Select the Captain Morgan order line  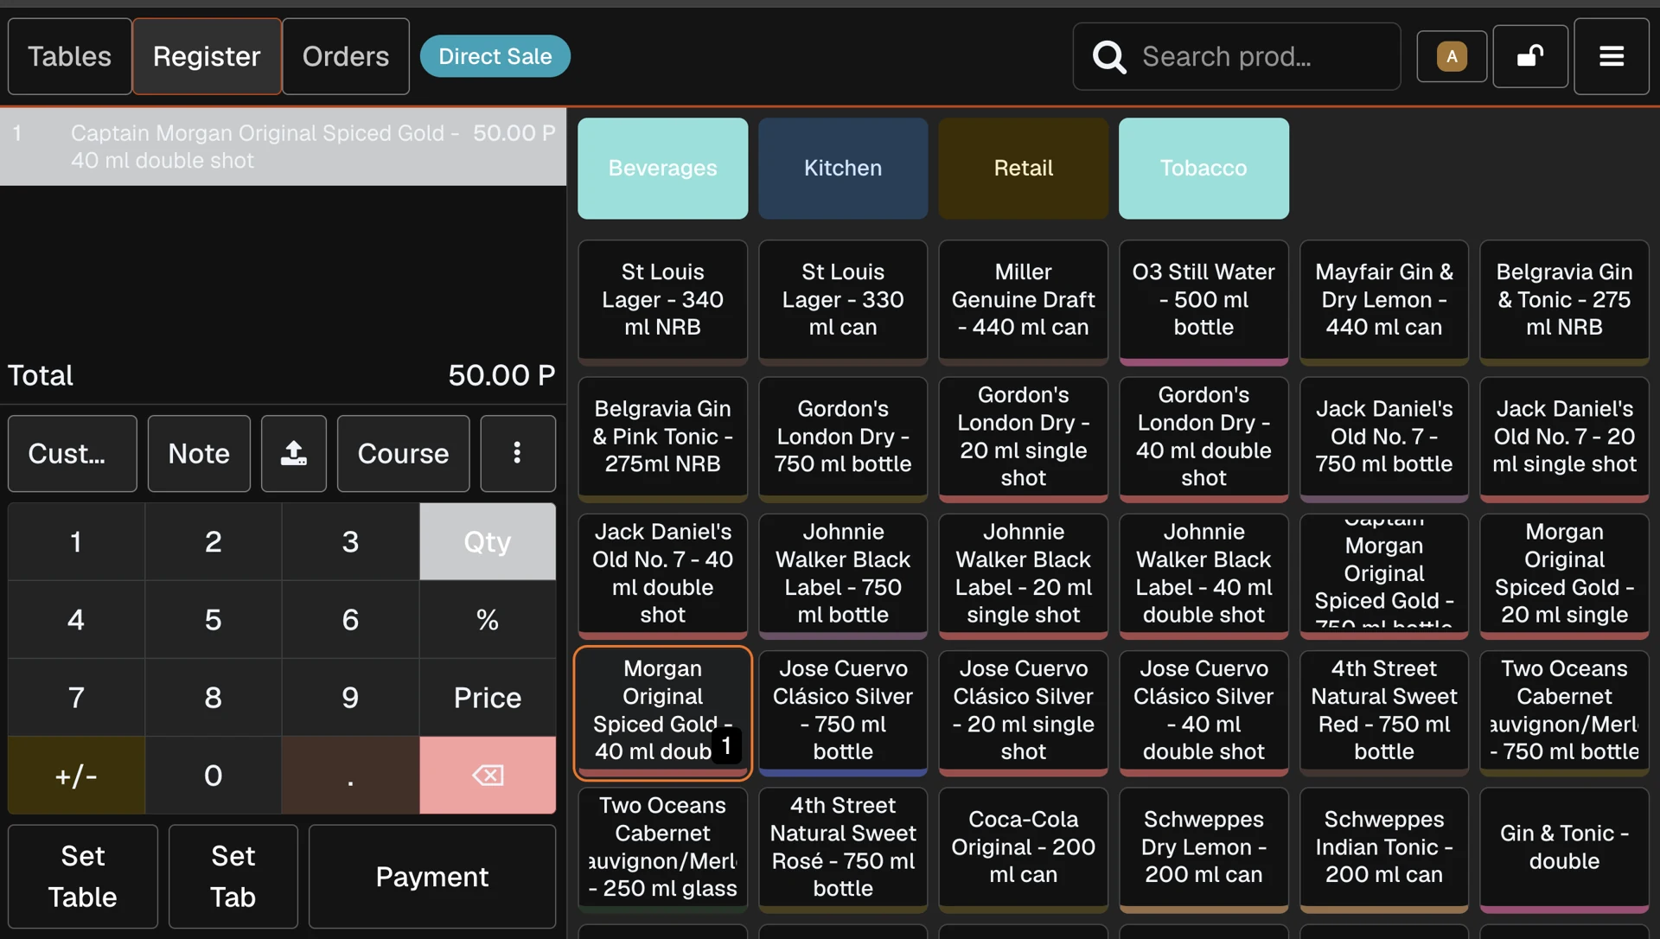click(283, 146)
